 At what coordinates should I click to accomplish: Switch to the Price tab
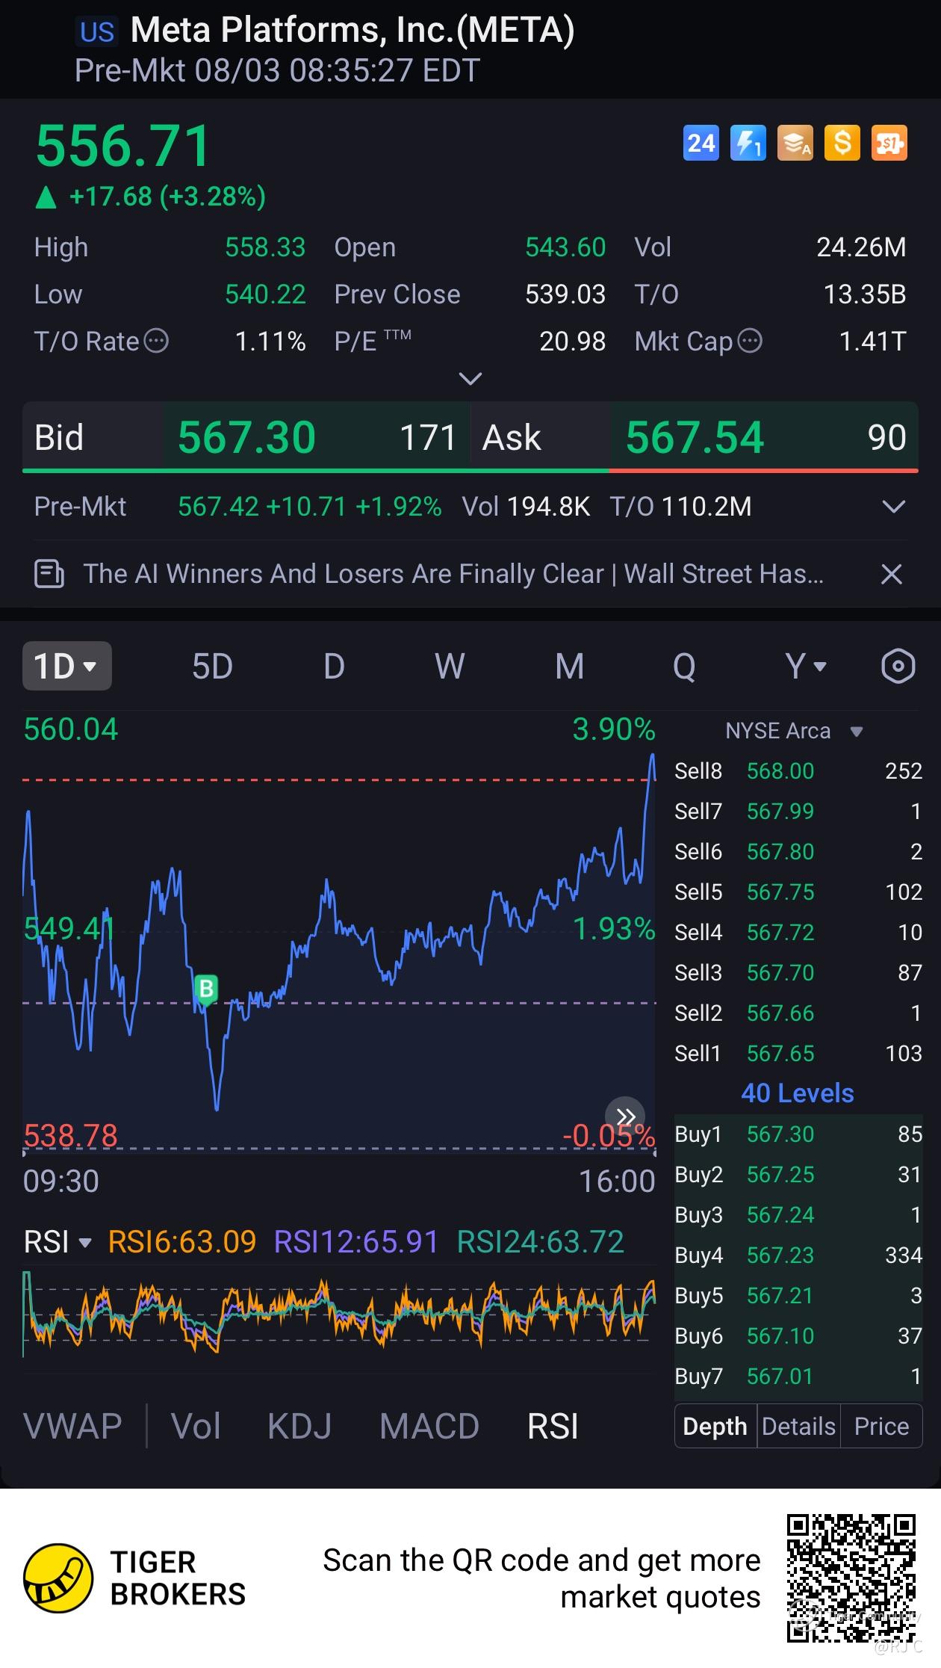click(x=881, y=1426)
